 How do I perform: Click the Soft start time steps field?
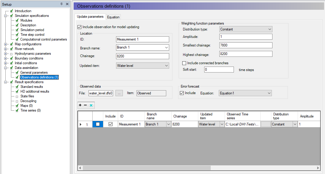click(x=219, y=70)
